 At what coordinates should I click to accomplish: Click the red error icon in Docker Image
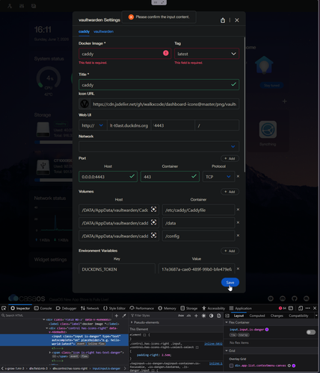(x=166, y=53)
